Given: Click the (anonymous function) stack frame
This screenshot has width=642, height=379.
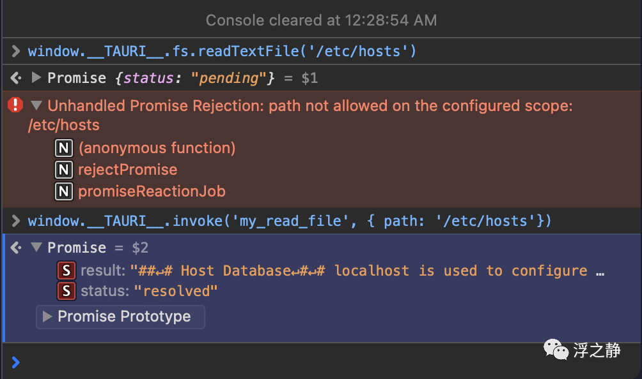Looking at the screenshot, I should coord(157,148).
